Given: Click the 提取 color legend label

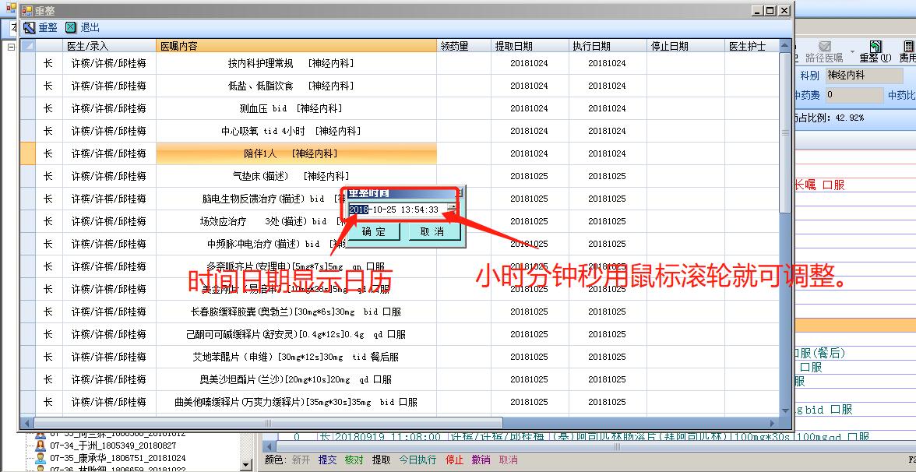Looking at the screenshot, I should (x=381, y=460).
